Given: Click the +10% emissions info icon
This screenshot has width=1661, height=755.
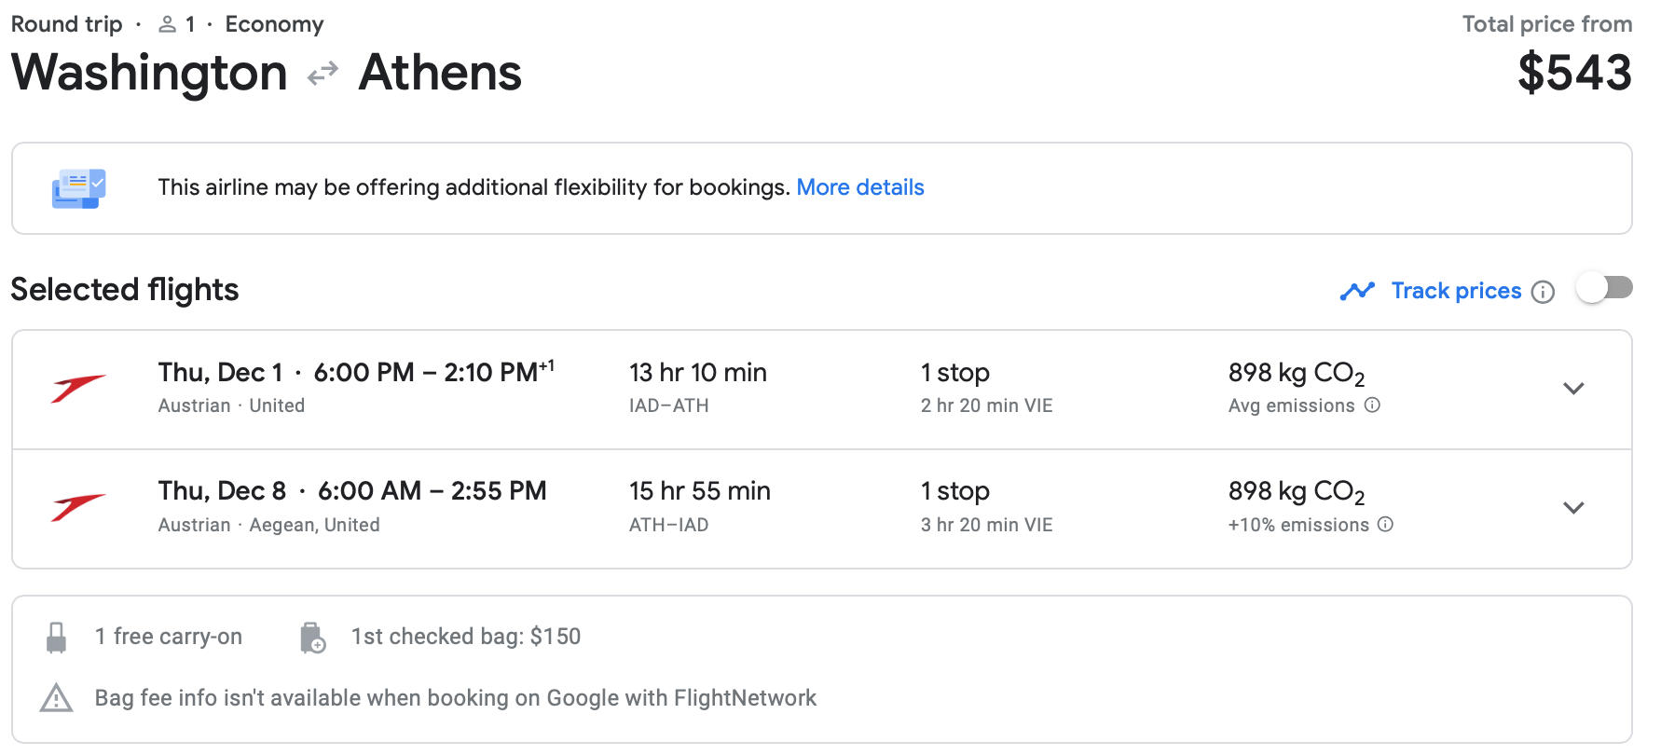Looking at the screenshot, I should 1386,525.
